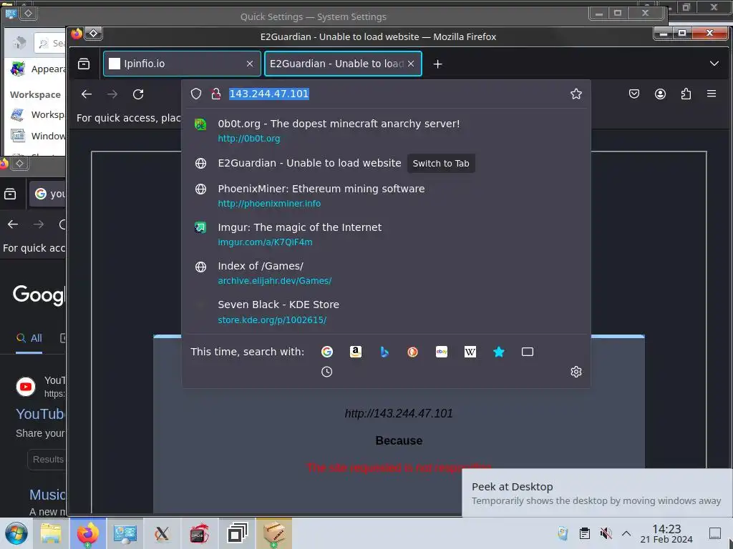Click the Firefox taskbar icon

pyautogui.click(x=88, y=533)
